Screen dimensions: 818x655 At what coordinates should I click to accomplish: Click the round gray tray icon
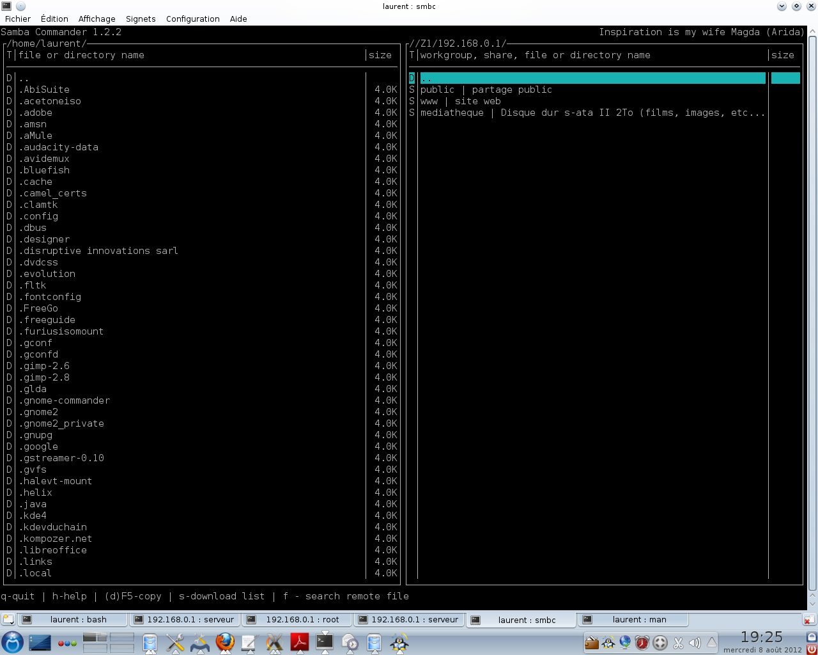point(660,643)
